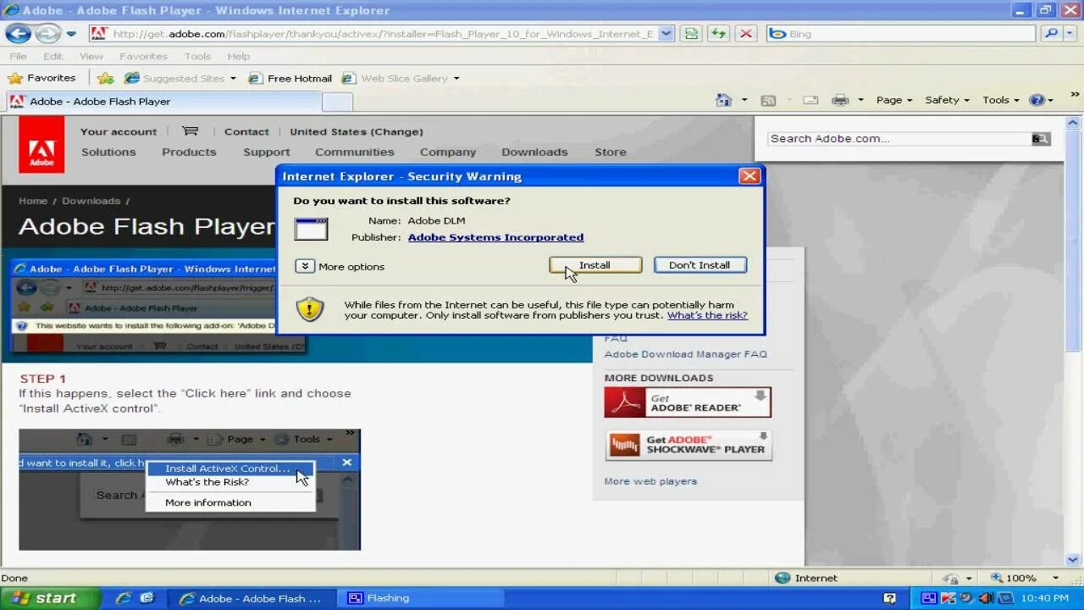Click the What's the risk? link
The width and height of the screenshot is (1084, 610).
707,315
